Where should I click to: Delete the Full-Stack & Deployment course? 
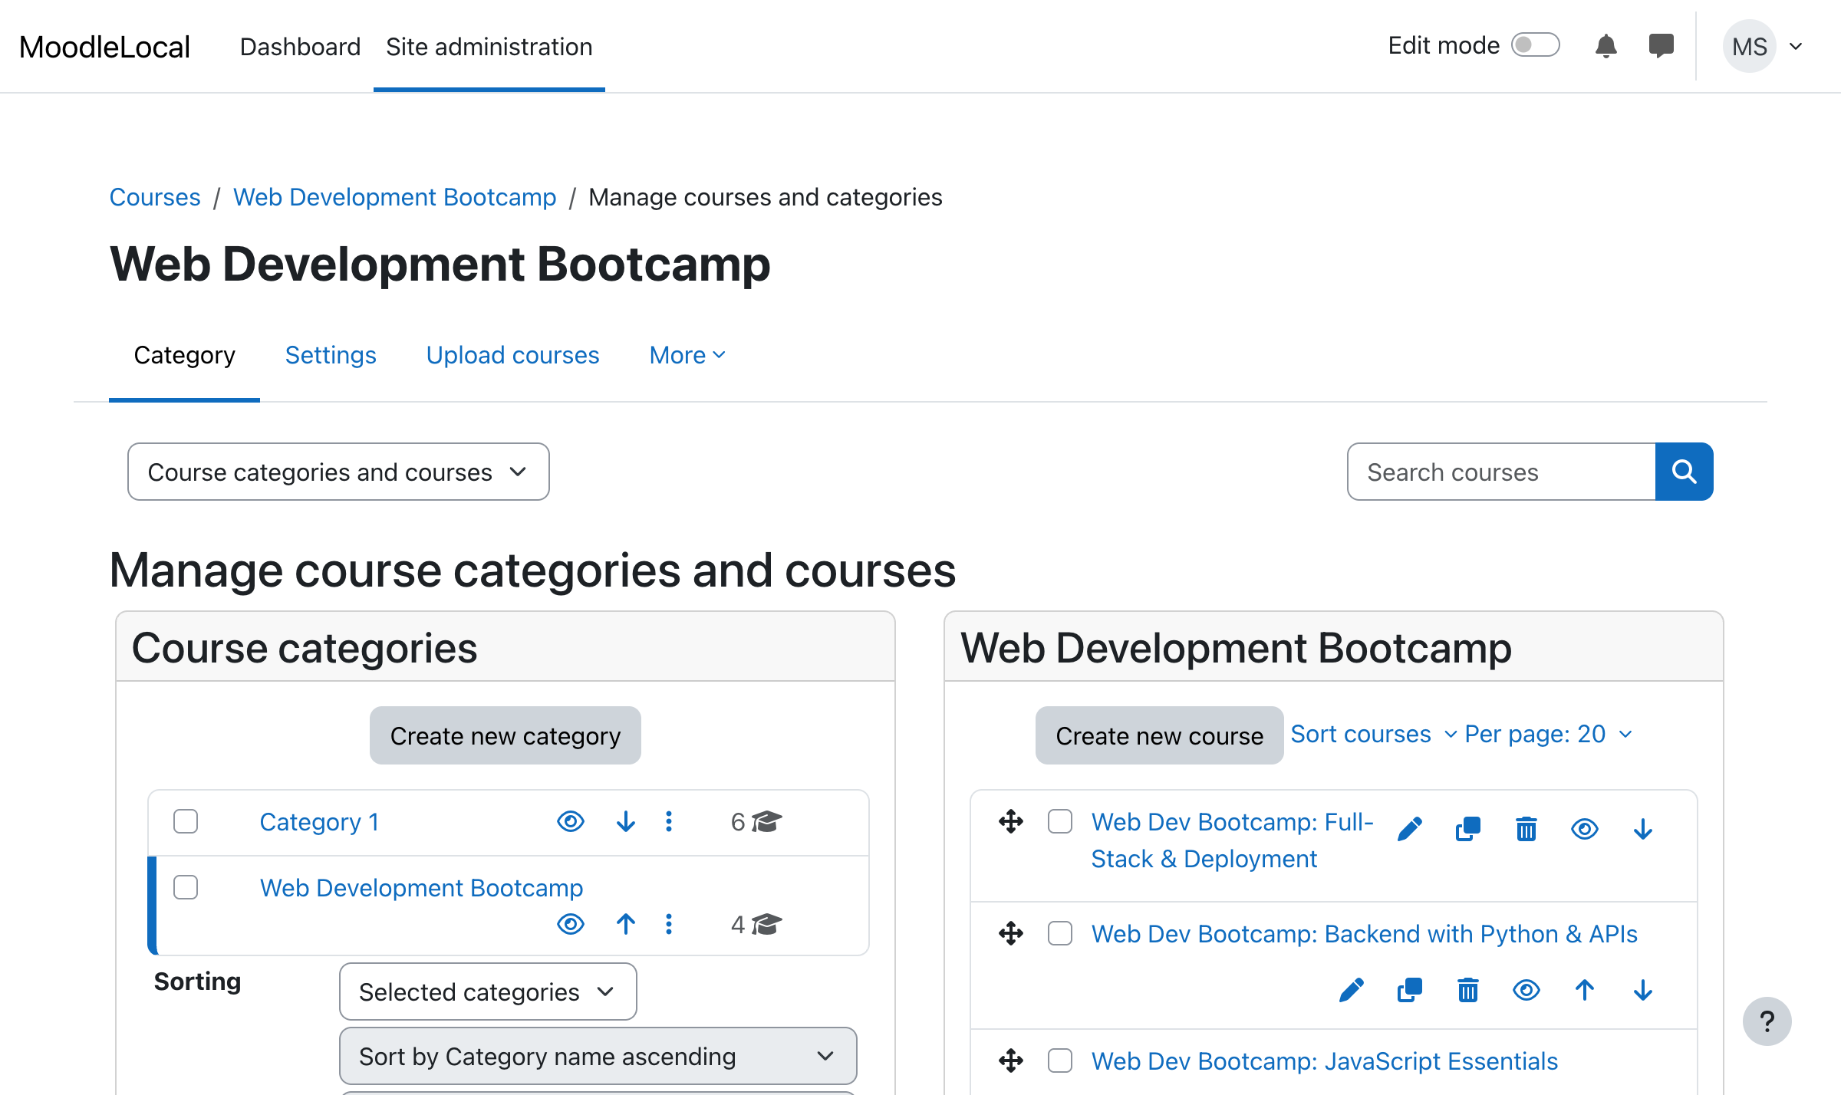pyautogui.click(x=1526, y=829)
